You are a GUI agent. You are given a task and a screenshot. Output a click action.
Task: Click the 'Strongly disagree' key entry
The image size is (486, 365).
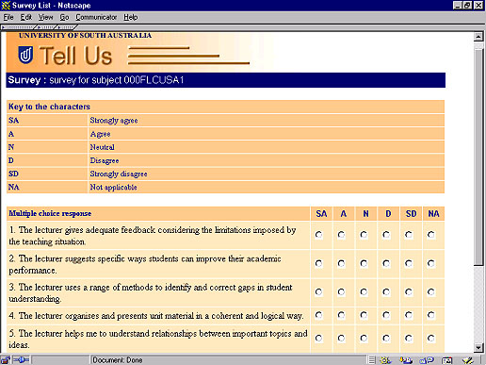coord(119,174)
